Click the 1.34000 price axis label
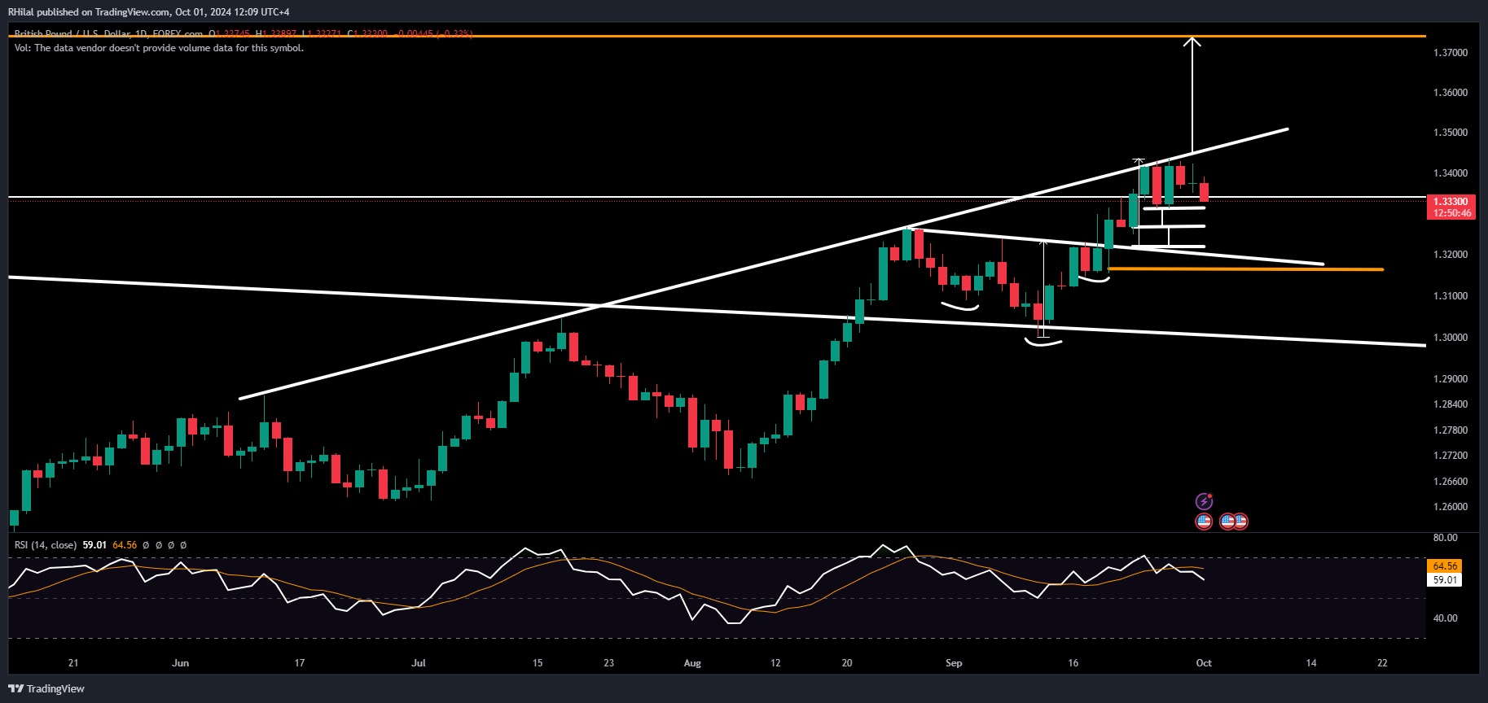 tap(1451, 173)
